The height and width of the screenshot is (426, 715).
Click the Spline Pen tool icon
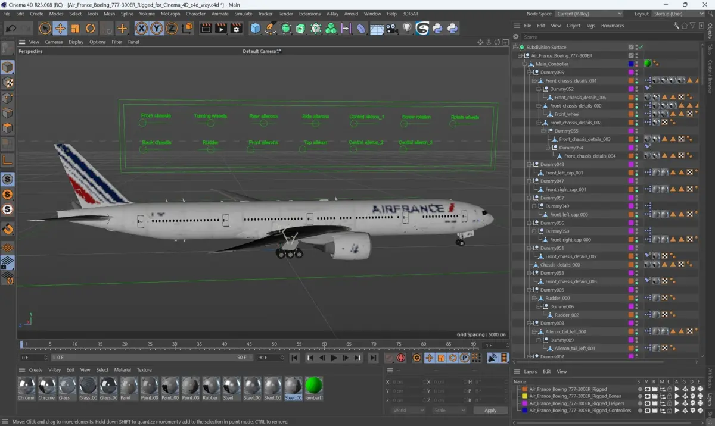[271, 28]
